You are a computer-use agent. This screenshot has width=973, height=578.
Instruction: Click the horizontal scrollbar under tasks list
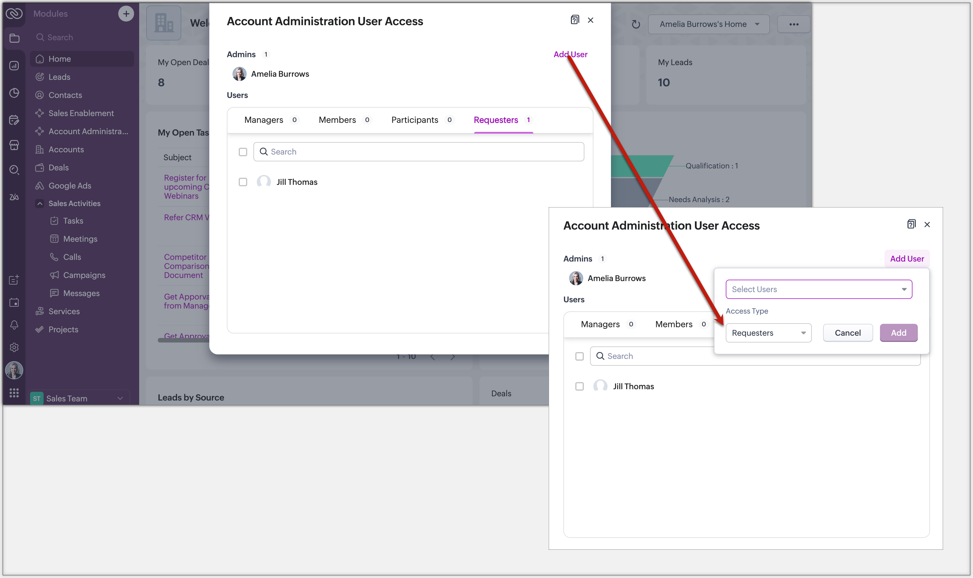point(183,340)
